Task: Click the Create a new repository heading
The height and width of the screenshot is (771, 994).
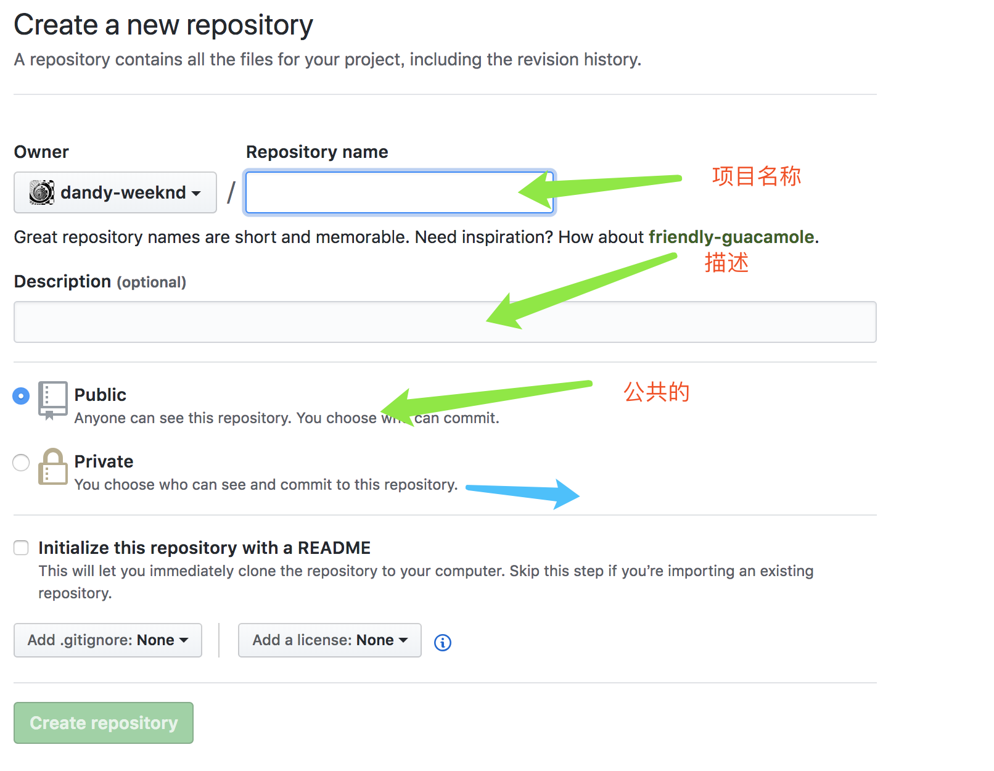Action: click(163, 25)
